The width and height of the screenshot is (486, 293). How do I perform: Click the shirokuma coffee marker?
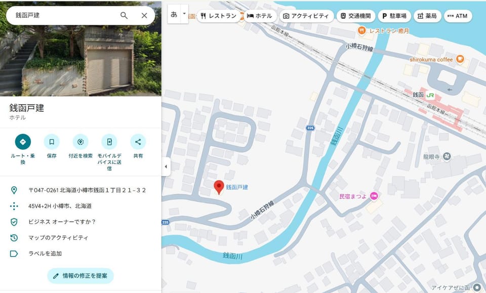(460, 59)
